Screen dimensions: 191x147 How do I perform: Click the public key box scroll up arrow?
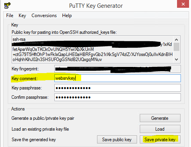click(x=176, y=40)
